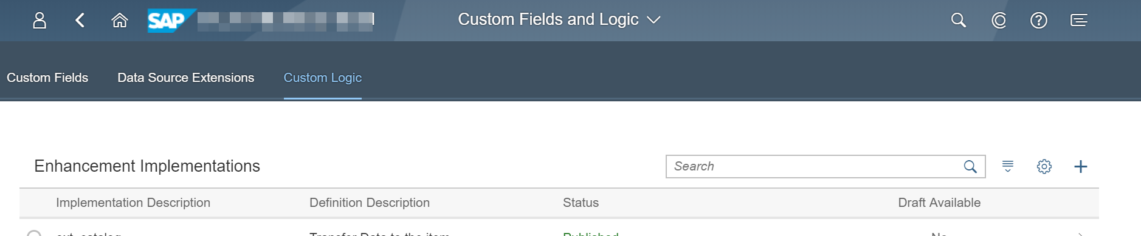Open the Home launchpad icon

tap(120, 21)
